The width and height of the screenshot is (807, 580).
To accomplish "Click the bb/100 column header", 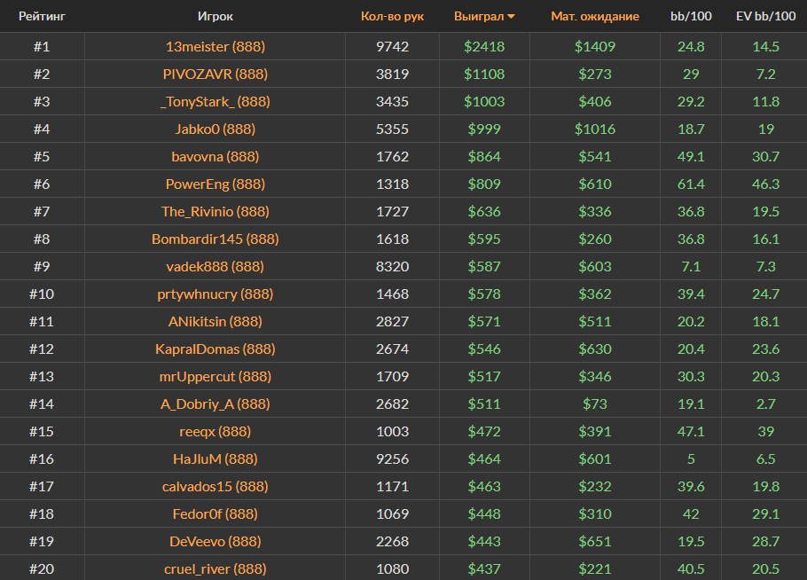I will 690,16.
